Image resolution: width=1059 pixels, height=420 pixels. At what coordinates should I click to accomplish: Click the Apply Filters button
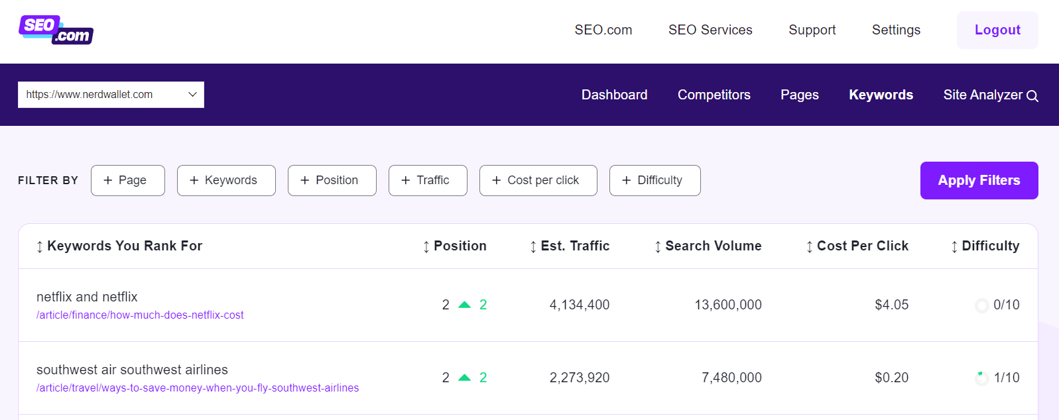pos(979,180)
